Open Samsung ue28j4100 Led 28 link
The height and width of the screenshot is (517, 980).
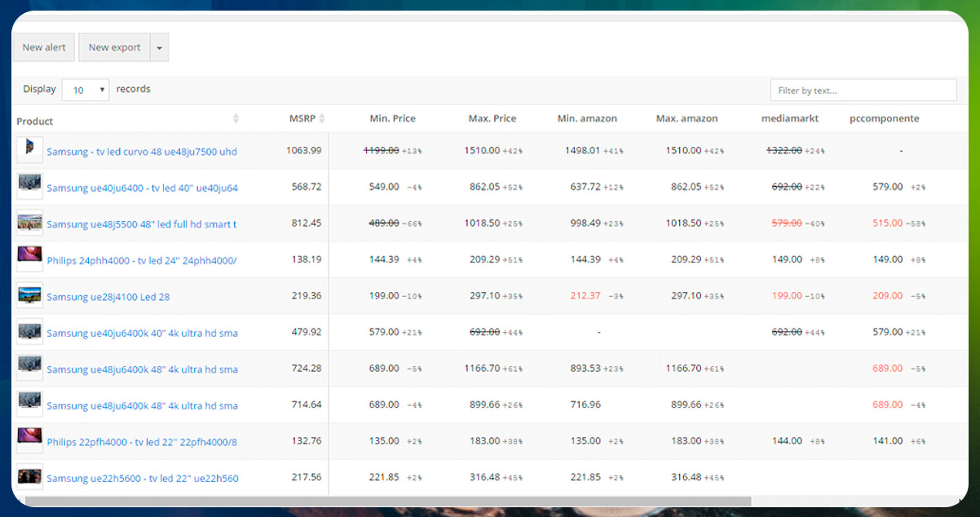(108, 297)
